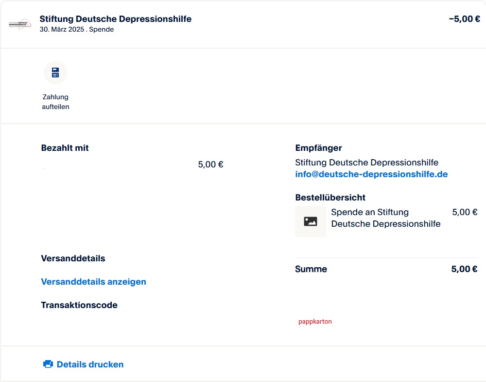
Task: Click the red pappkarton text
Action: (x=315, y=322)
